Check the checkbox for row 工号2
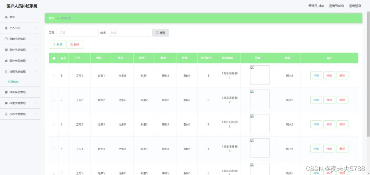 (x=53, y=100)
